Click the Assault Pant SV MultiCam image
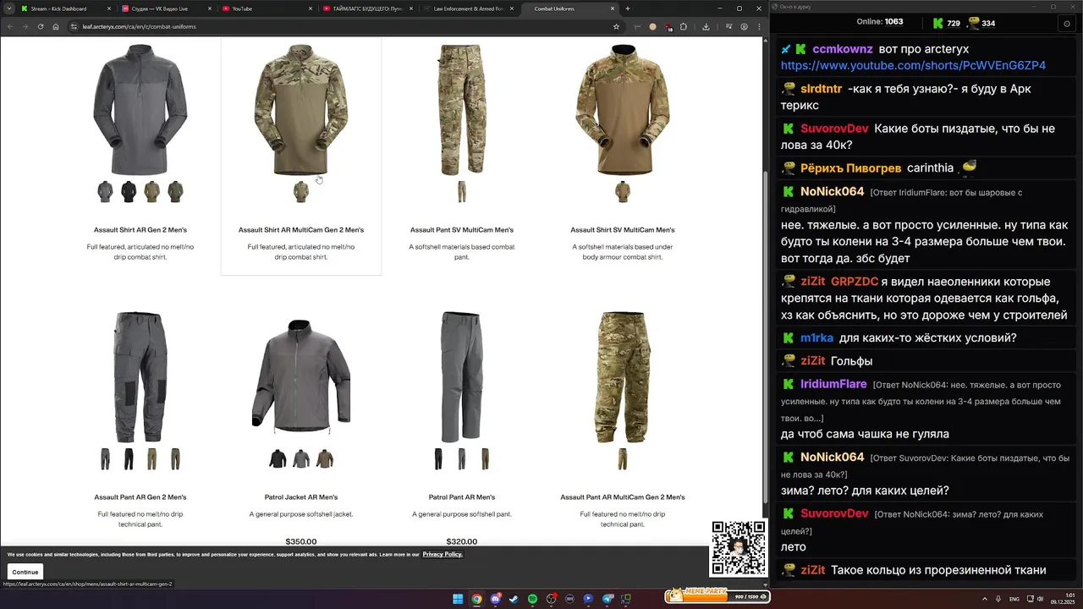This screenshot has width=1083, height=609. pos(462,110)
